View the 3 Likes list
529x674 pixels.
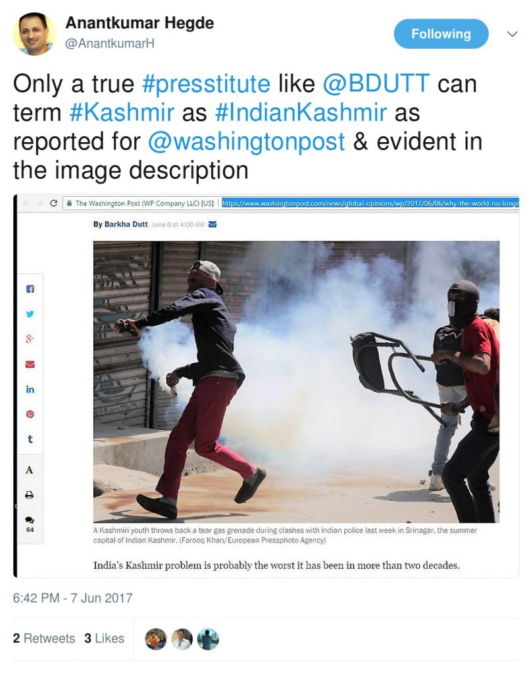105,638
